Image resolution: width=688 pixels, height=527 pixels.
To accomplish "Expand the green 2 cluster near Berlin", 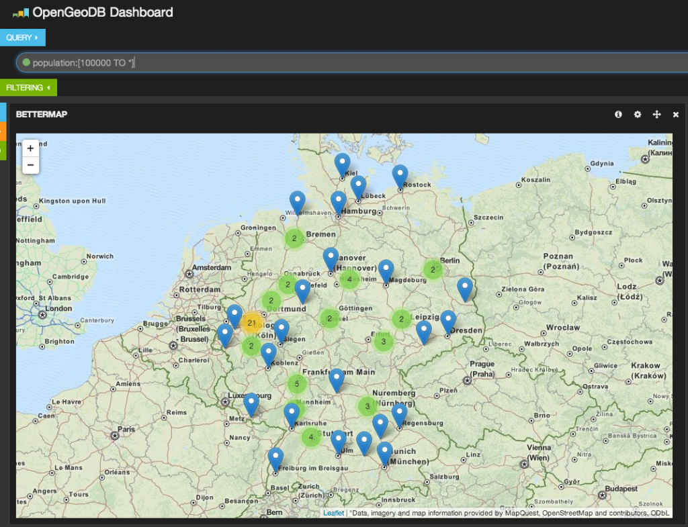I will pyautogui.click(x=433, y=271).
